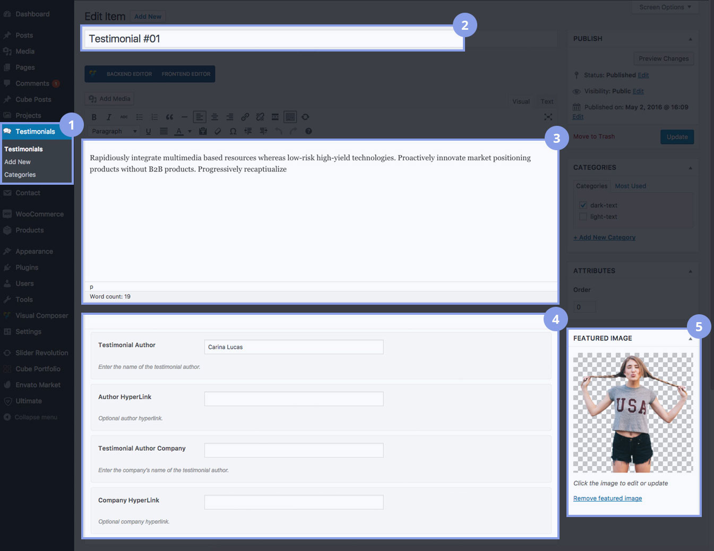714x551 pixels.
Task: Click the Update button
Action: [677, 137]
